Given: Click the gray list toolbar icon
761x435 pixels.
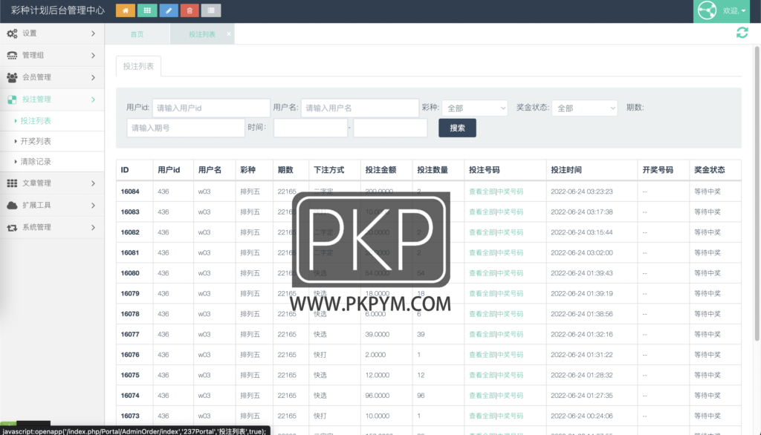Looking at the screenshot, I should [x=211, y=10].
